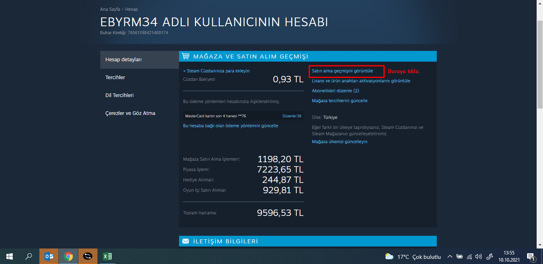Click the Hediye Alımları amount 244,87 TL
This screenshot has width=543, height=264.
tap(283, 180)
